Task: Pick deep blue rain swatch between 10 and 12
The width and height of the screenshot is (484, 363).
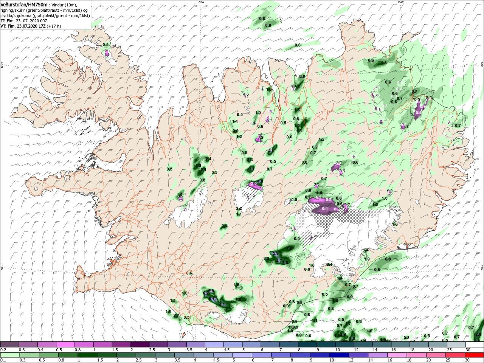Action: pyautogui.click(x=338, y=355)
